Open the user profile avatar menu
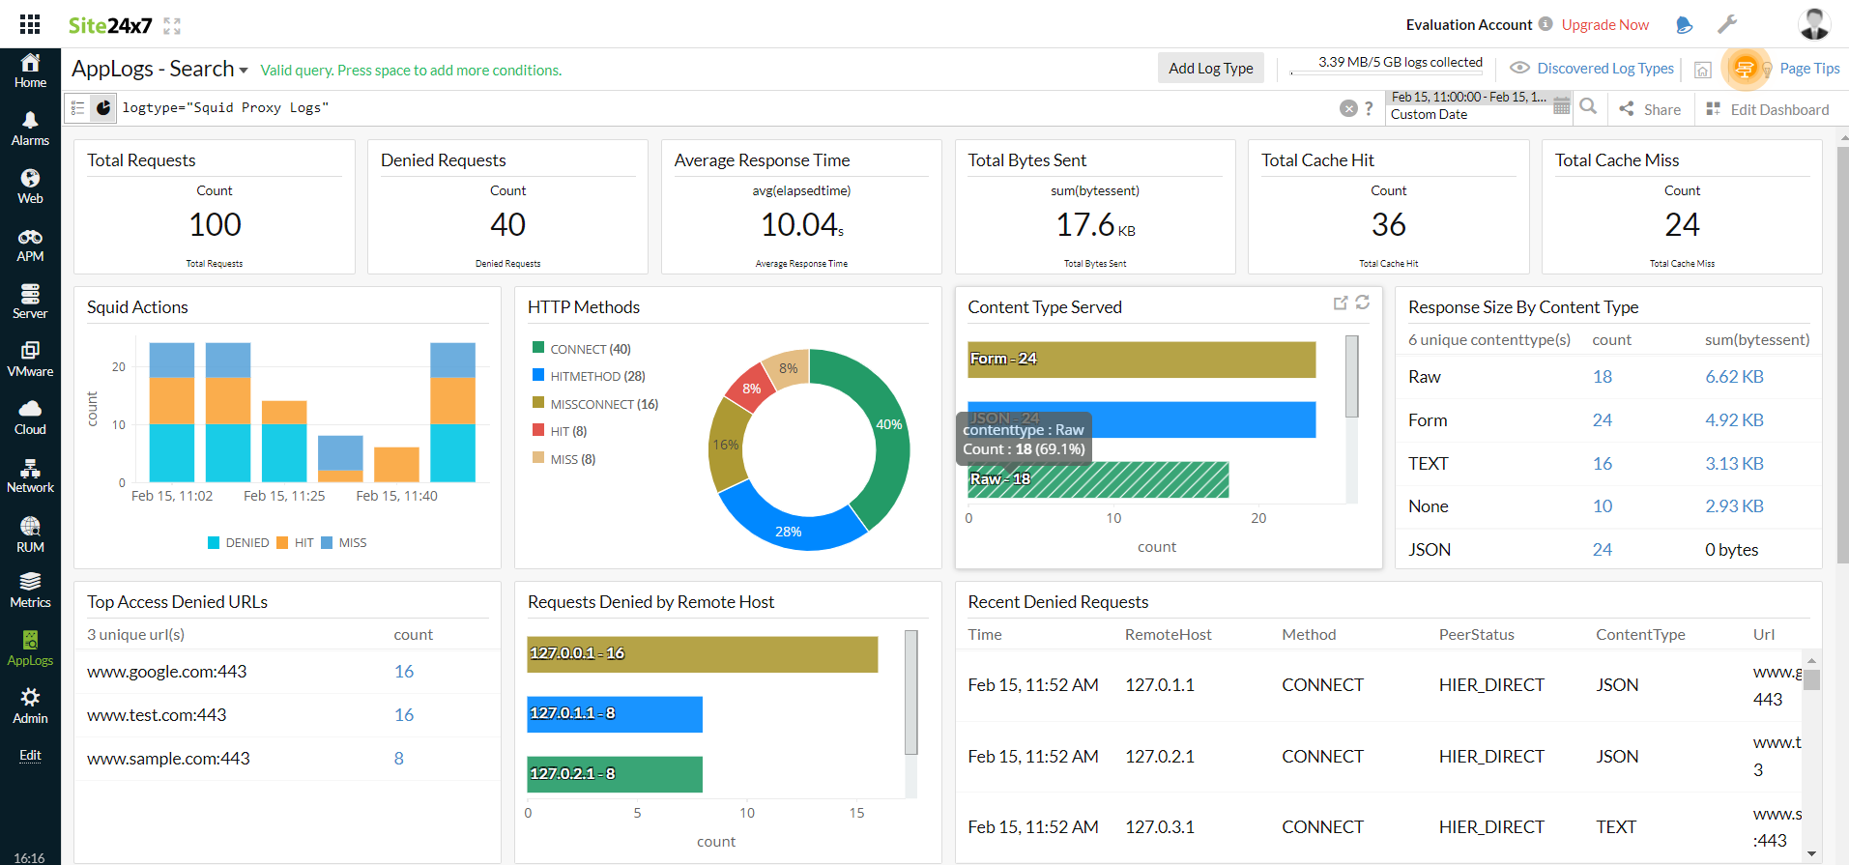Image resolution: width=1849 pixels, height=865 pixels. [x=1813, y=24]
